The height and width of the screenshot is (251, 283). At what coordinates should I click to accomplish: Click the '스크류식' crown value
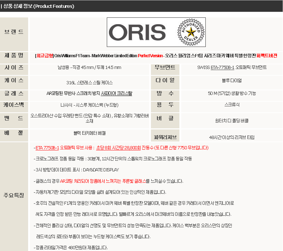coord(232,105)
